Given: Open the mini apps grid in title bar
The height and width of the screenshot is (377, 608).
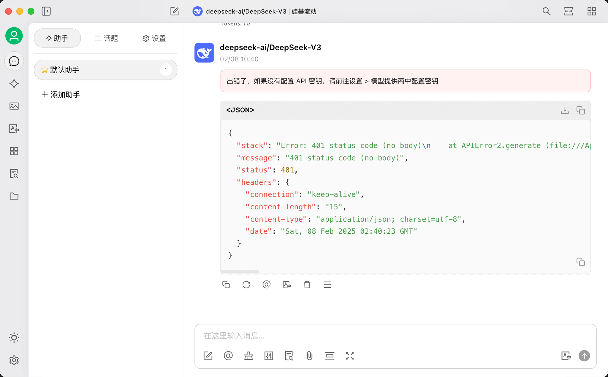Looking at the screenshot, I should tap(591, 11).
